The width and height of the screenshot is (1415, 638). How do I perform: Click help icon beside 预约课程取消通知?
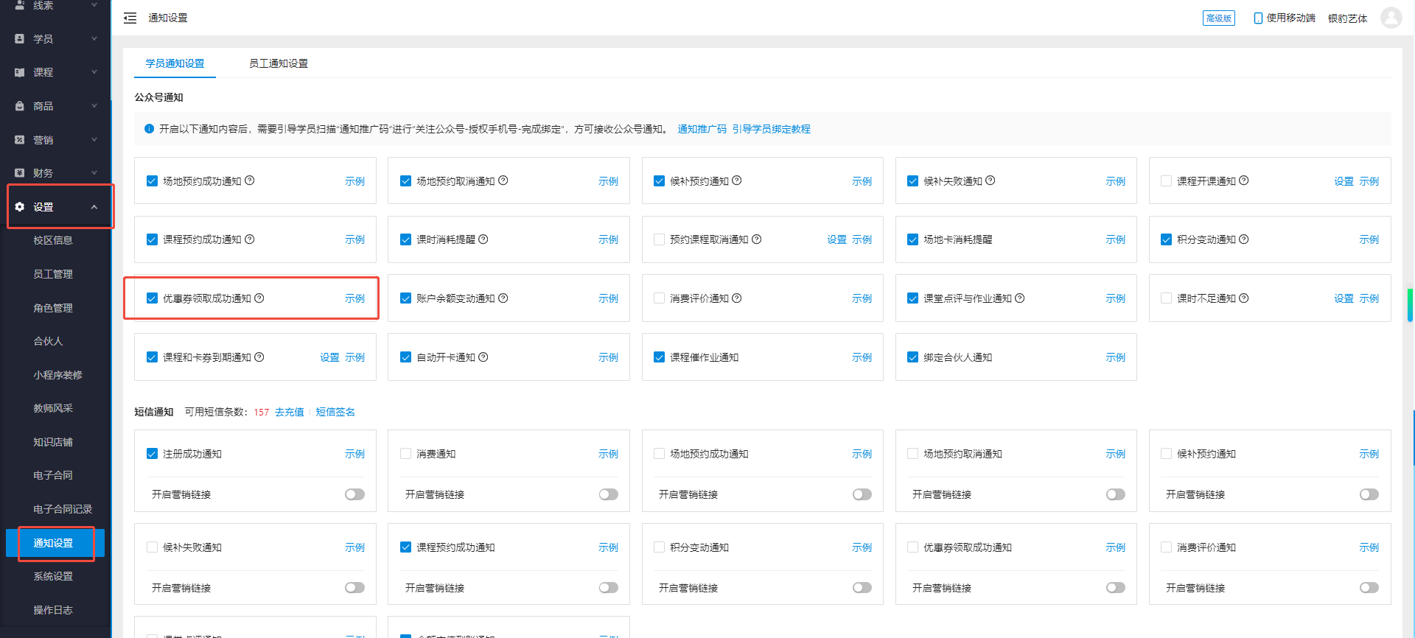757,239
